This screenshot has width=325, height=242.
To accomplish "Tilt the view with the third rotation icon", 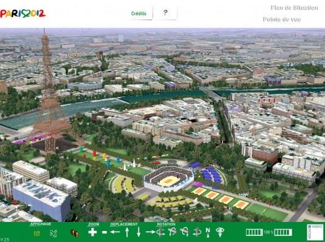I will coord(185,232).
